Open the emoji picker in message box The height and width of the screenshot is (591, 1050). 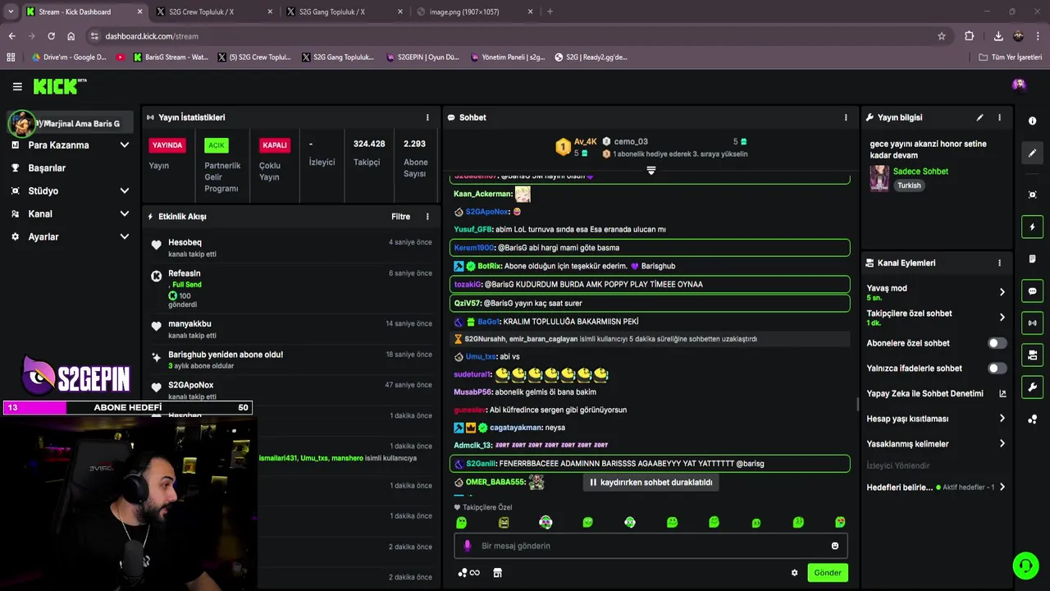click(x=835, y=546)
